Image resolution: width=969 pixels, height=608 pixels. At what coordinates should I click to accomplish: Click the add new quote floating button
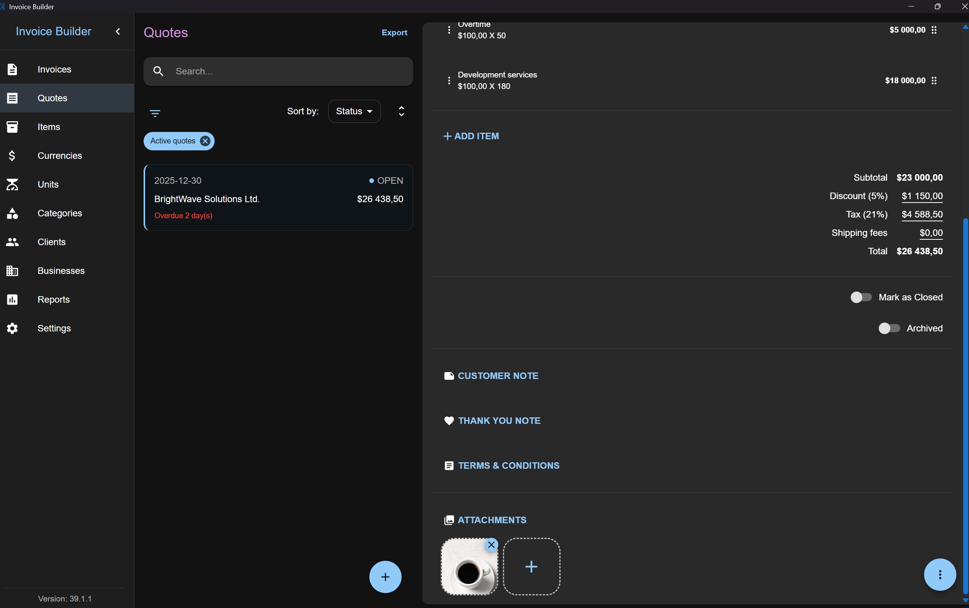click(x=385, y=577)
